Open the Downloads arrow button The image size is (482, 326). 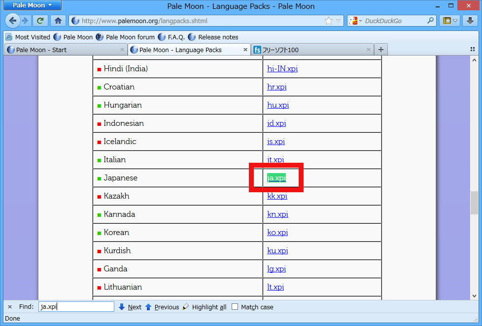(470, 21)
